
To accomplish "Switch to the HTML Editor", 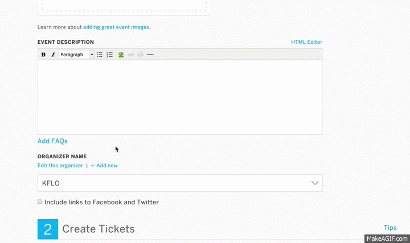I will coord(306,42).
